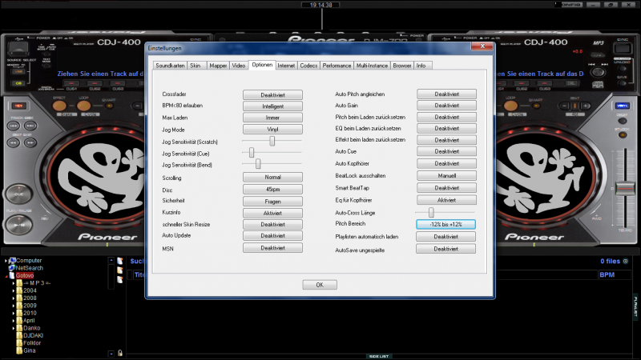Click the Jog Mode Vinyl button
This screenshot has width=641, height=360.
point(272,129)
